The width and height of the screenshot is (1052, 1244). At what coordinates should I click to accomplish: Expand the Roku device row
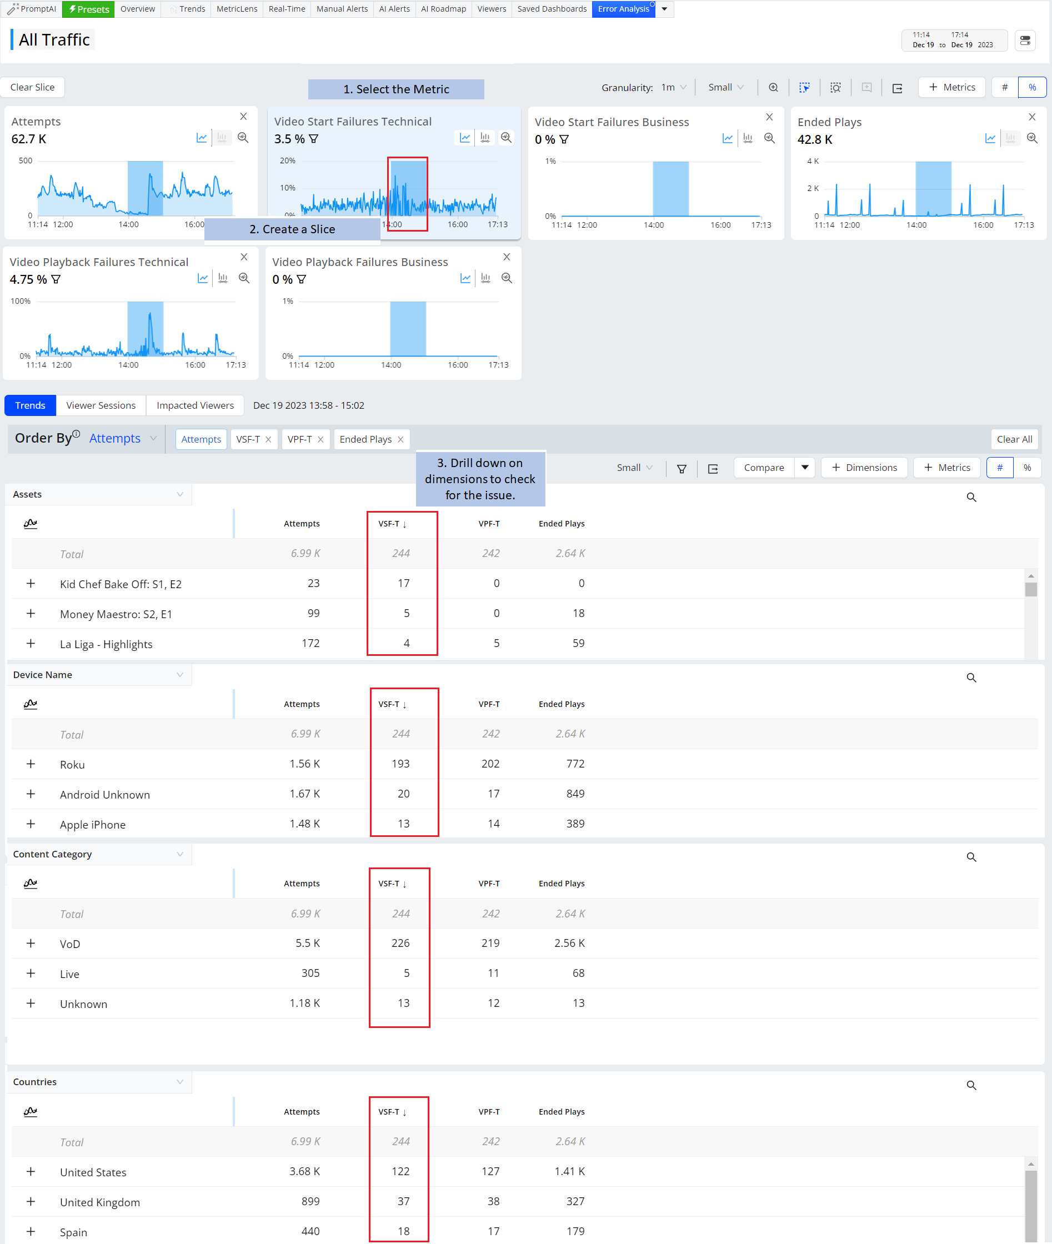31,764
